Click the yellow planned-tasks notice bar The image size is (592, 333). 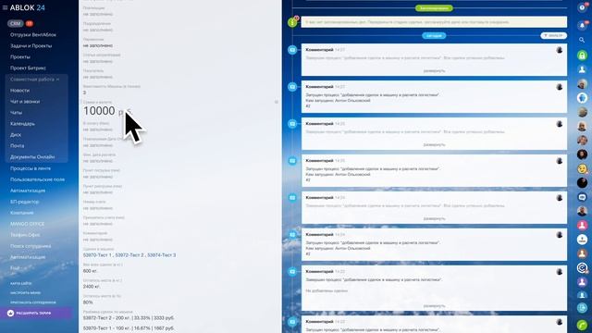pyautogui.click(x=434, y=22)
